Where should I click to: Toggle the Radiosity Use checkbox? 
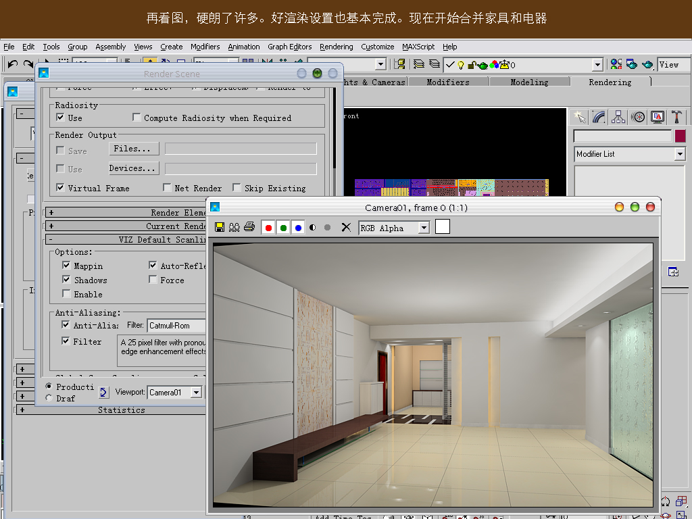coord(60,118)
